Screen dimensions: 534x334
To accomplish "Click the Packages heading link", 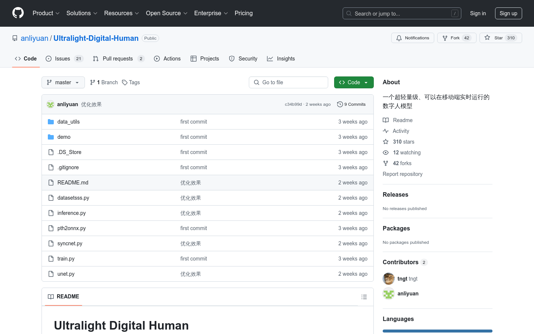I will pyautogui.click(x=396, y=228).
